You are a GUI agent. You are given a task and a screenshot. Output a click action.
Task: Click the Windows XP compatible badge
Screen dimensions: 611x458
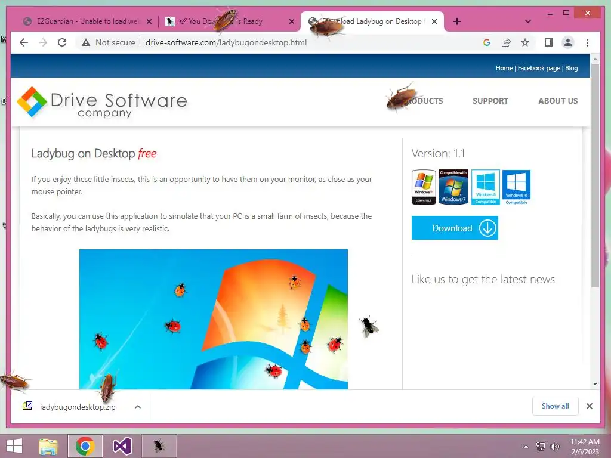(x=424, y=187)
